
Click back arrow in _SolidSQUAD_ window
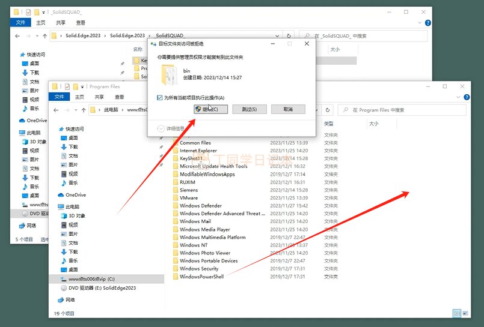click(x=16, y=36)
